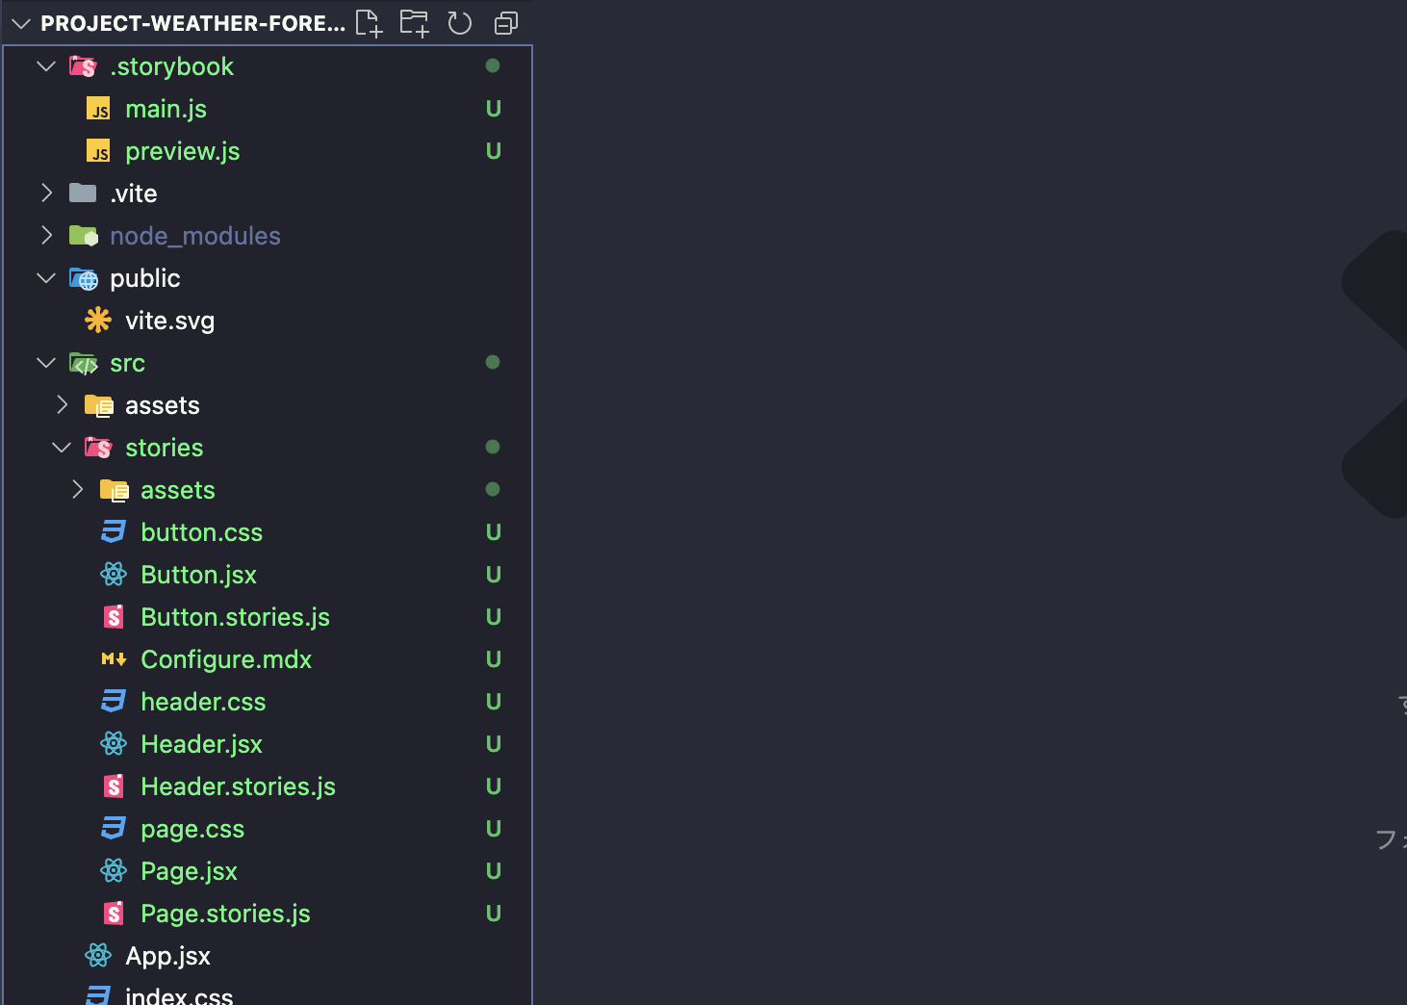
Task: Open the Page.stories.js file
Action: click(226, 914)
